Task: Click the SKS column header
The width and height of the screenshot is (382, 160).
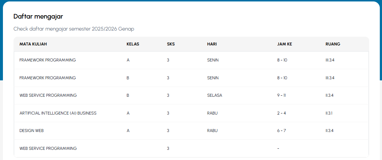Action: pyautogui.click(x=171, y=44)
